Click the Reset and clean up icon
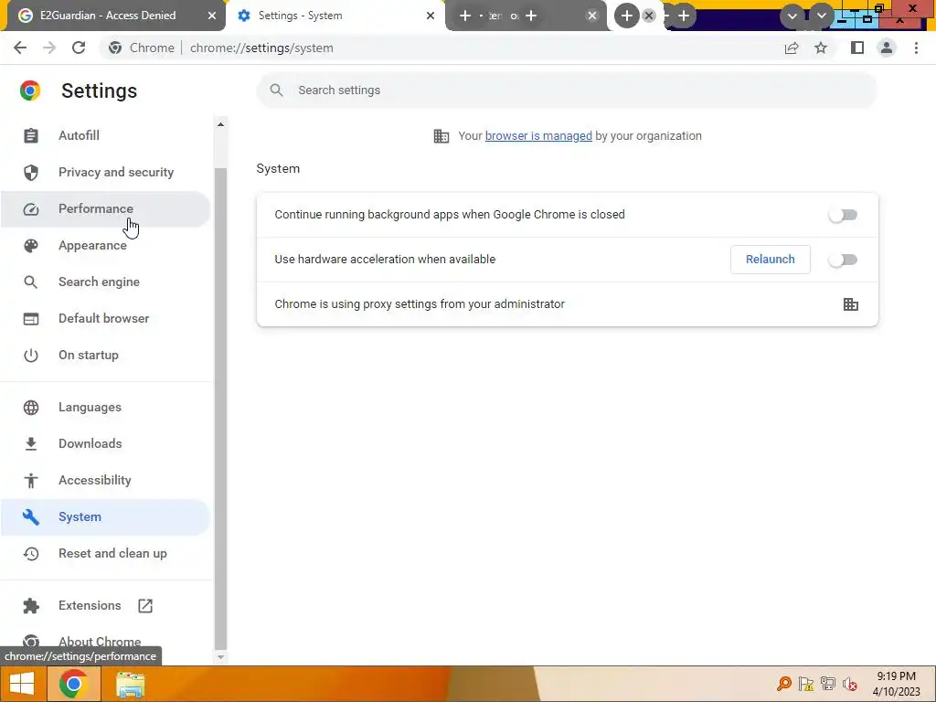 point(30,553)
